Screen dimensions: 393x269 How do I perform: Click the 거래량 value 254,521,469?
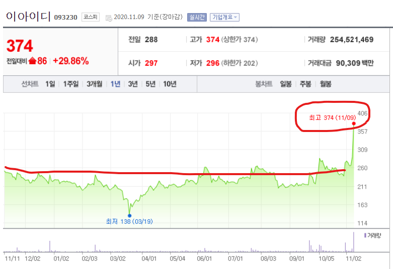[x=352, y=40]
